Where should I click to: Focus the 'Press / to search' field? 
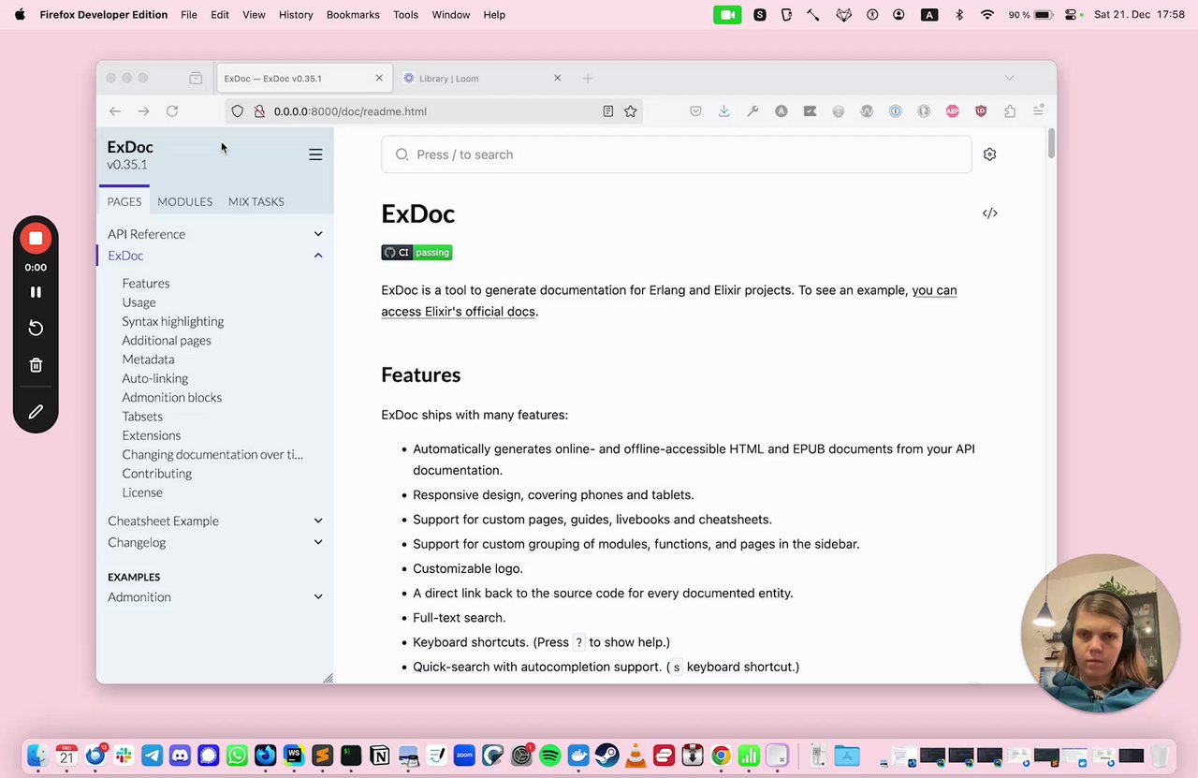point(676,154)
